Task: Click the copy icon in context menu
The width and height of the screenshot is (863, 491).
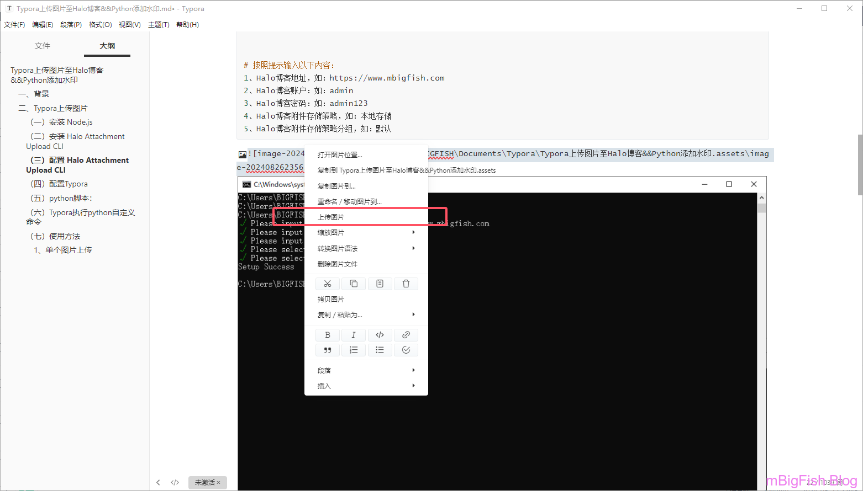Action: click(354, 284)
